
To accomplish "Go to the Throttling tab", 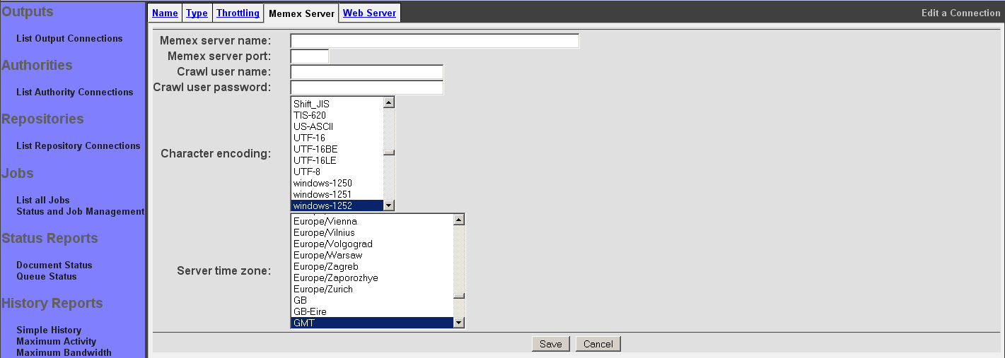I will point(238,13).
